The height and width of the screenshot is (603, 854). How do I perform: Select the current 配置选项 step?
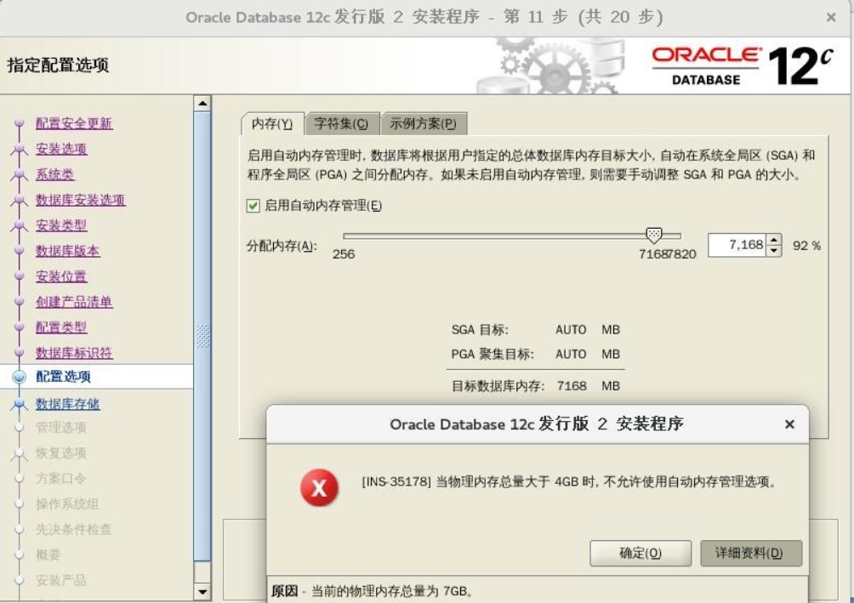point(64,377)
